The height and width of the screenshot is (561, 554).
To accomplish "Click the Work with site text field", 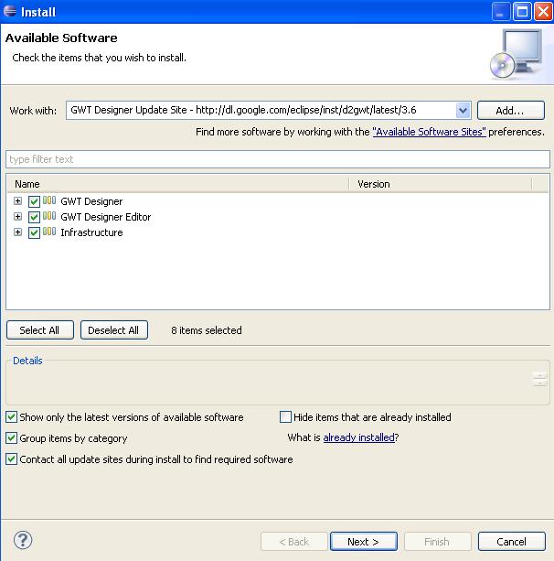I will [261, 110].
